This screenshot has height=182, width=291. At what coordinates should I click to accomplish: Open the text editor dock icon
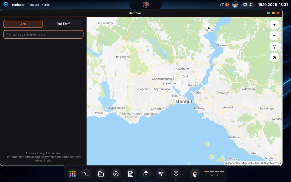[131, 174]
